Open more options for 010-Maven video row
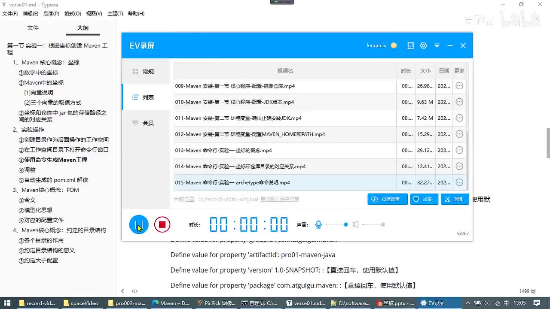The image size is (550, 309). coord(459,102)
